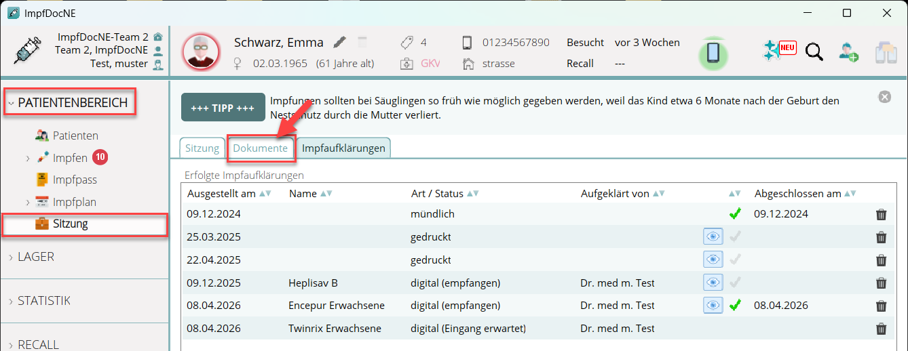
Task: Switch to the Dokumente tab
Action: 260,148
